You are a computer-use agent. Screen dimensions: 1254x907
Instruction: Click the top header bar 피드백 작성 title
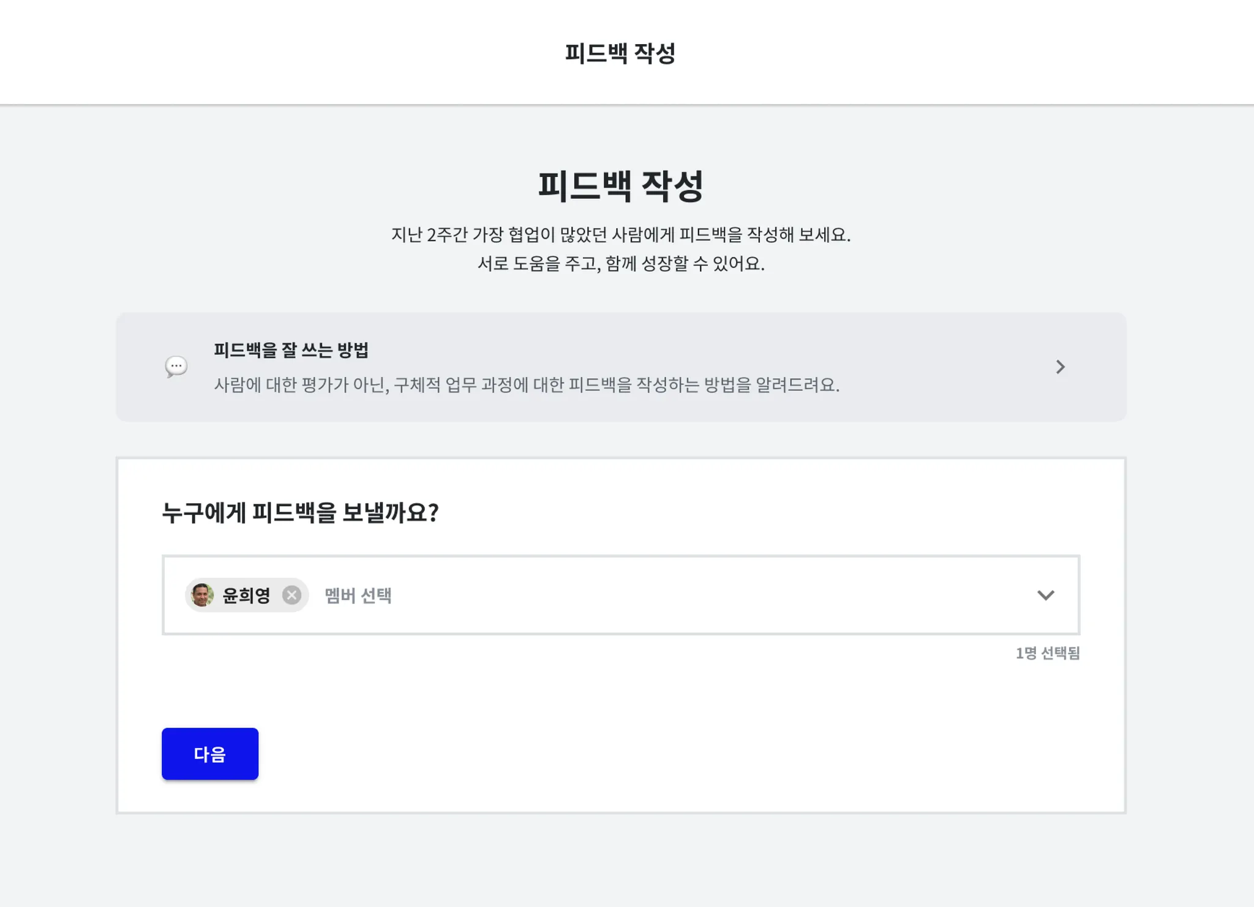click(620, 53)
